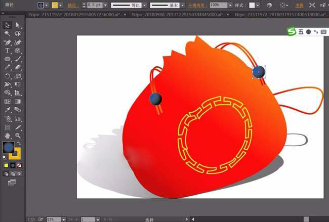Screen dimensions: 329x222
Task: Select the black arrow Selection tool
Action: point(8,25)
